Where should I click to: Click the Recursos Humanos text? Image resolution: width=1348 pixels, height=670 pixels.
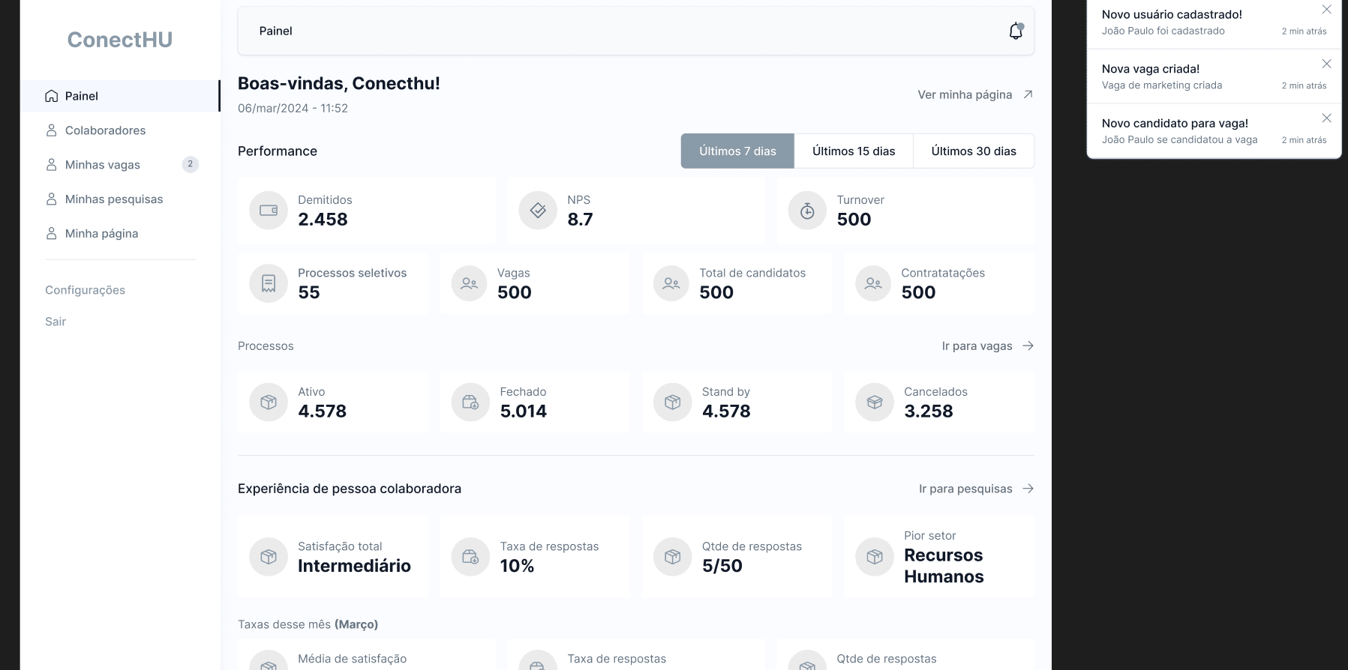click(944, 566)
